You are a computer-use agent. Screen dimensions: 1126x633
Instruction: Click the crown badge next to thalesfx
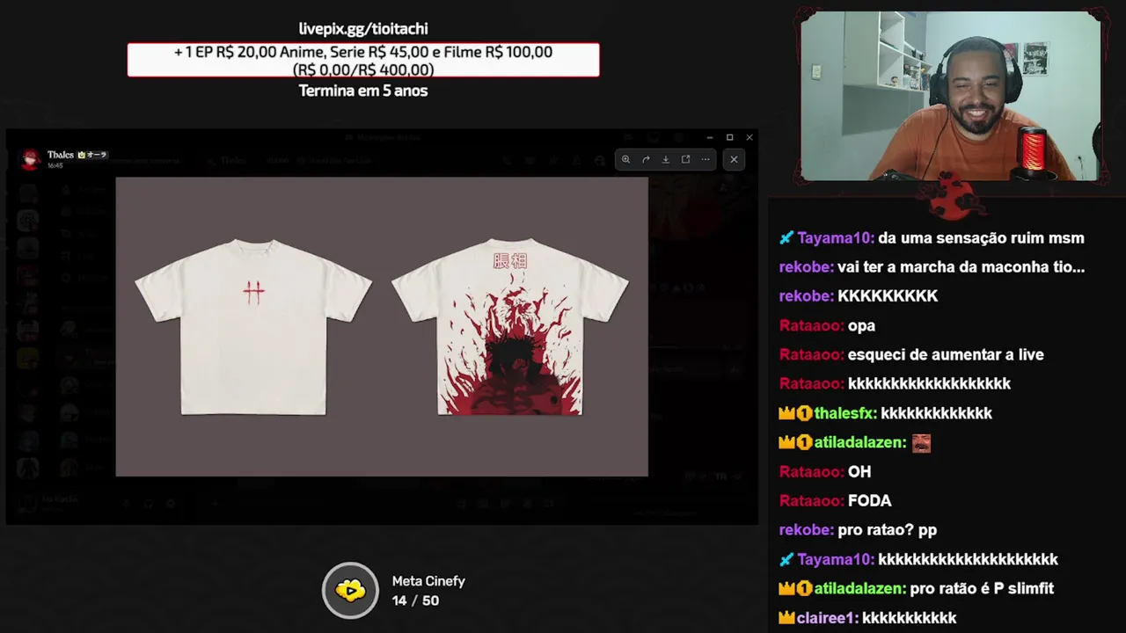(786, 412)
